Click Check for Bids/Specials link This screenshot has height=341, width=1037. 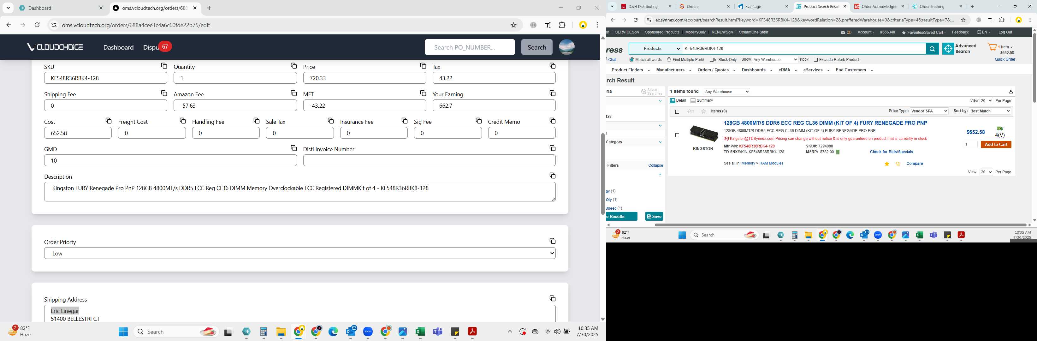pyautogui.click(x=891, y=152)
